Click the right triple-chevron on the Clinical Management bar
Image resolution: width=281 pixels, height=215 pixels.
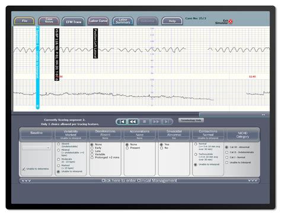(253, 181)
